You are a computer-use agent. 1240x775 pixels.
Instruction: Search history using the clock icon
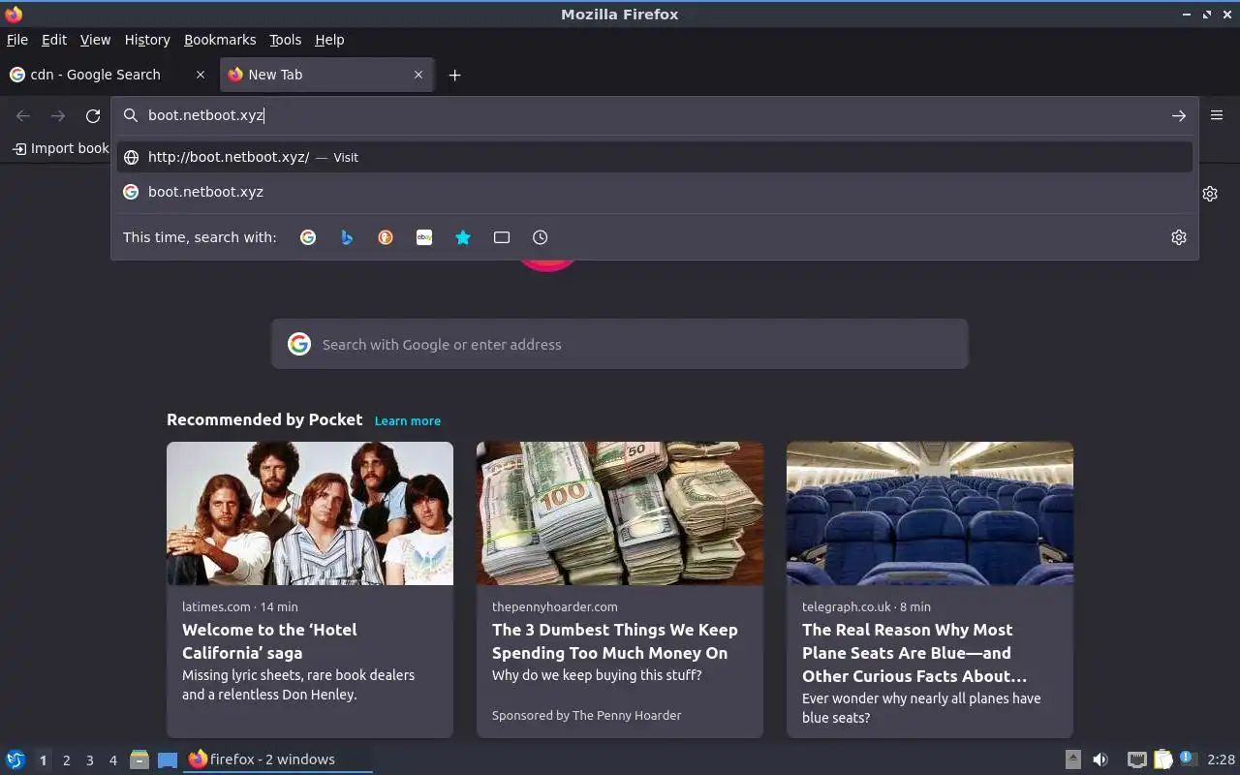click(x=541, y=237)
